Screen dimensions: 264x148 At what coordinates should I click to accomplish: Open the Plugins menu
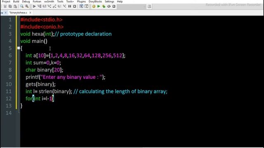pos(81,2)
